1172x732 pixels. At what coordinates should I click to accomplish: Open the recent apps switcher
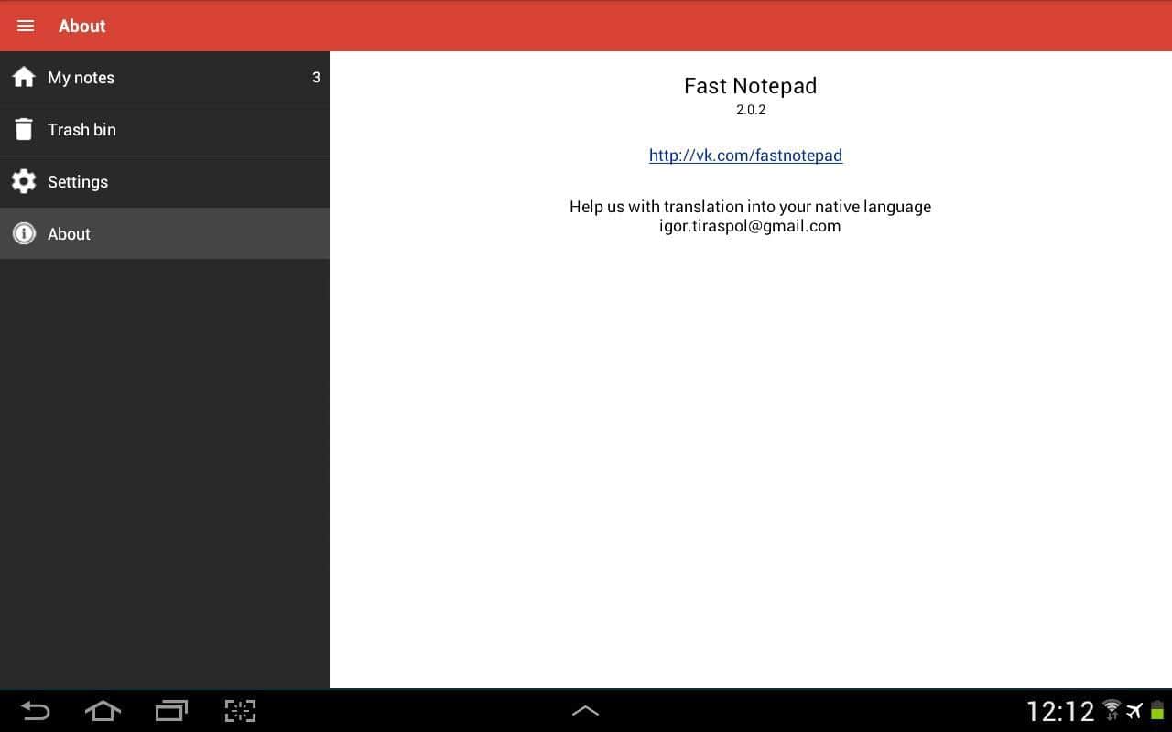coord(171,711)
